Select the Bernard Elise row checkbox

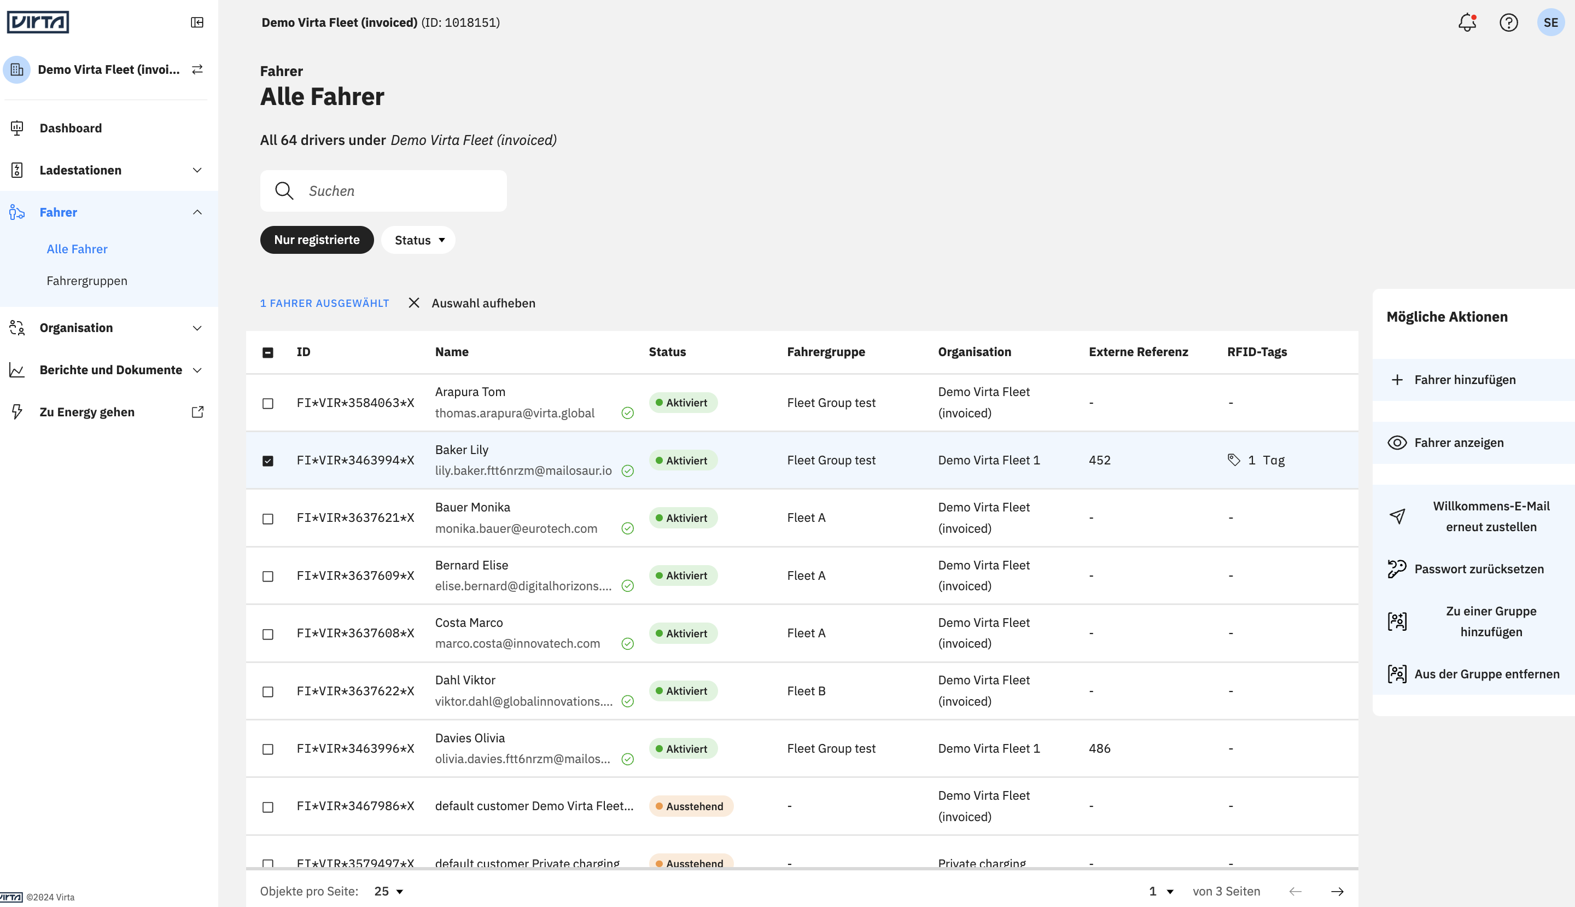[268, 576]
